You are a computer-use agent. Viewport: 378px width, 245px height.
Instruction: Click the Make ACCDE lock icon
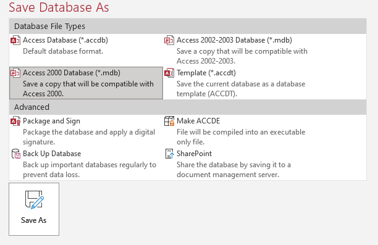(x=169, y=121)
